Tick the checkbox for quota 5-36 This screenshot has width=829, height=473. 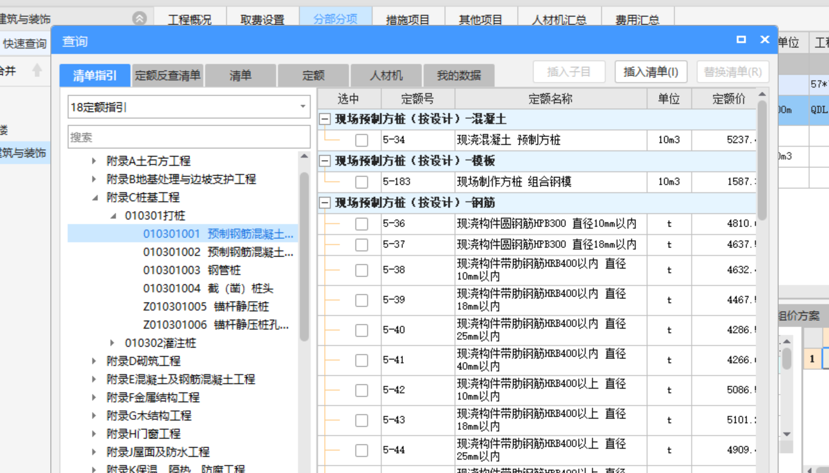coord(362,224)
